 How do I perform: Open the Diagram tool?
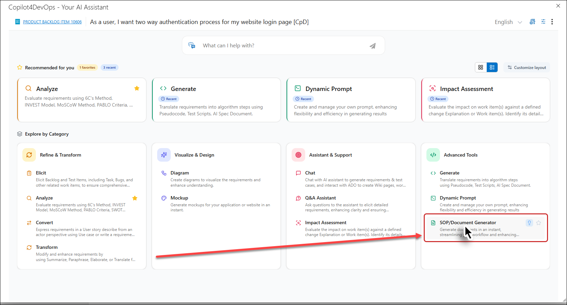coord(180,173)
